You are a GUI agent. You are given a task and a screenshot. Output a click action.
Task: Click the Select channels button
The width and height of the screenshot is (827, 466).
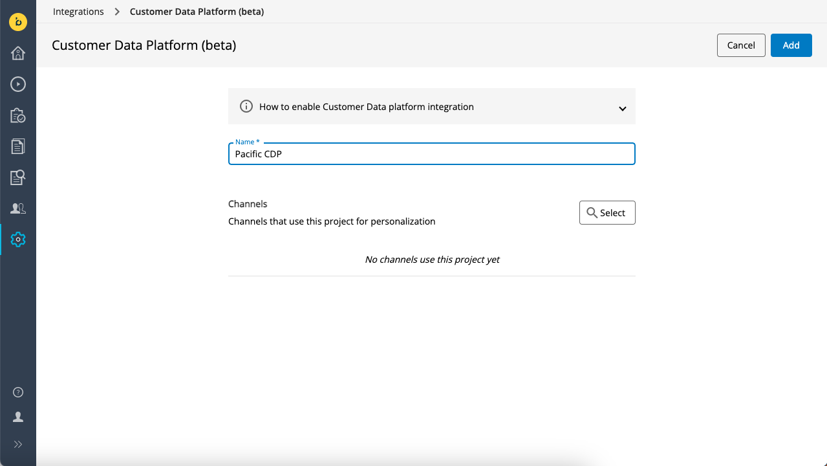(607, 213)
